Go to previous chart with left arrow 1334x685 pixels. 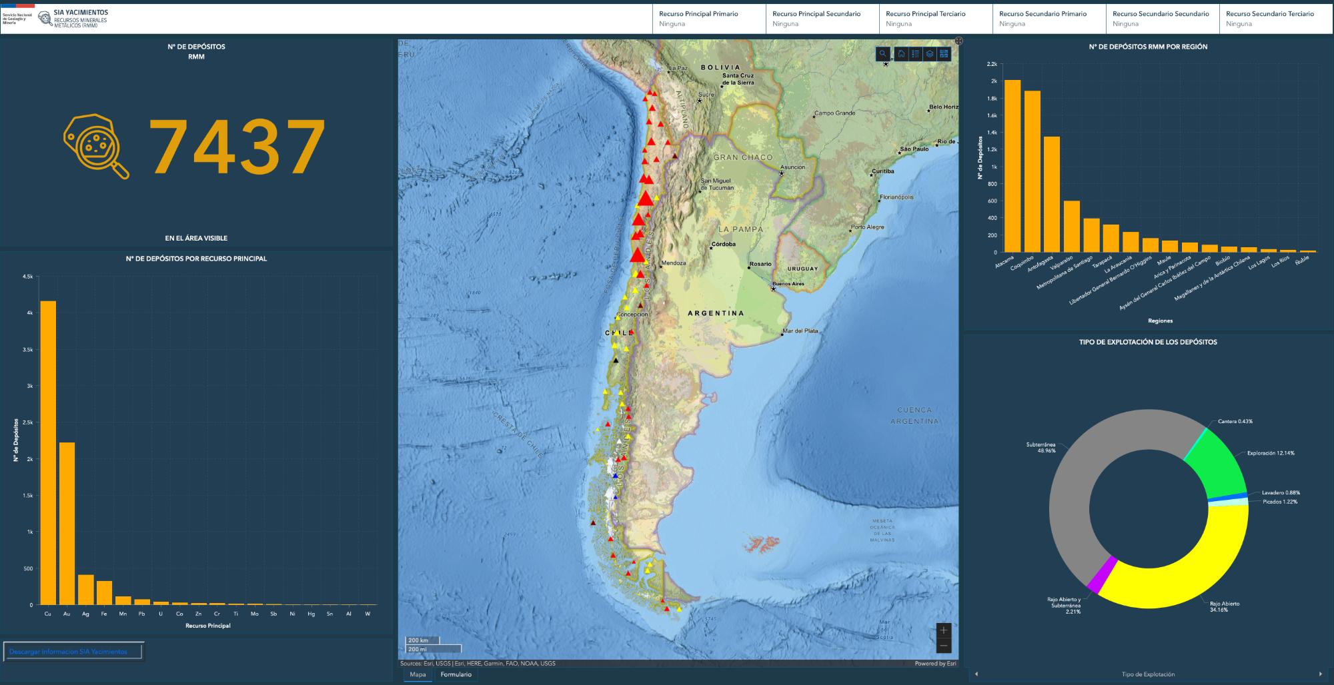pyautogui.click(x=976, y=674)
